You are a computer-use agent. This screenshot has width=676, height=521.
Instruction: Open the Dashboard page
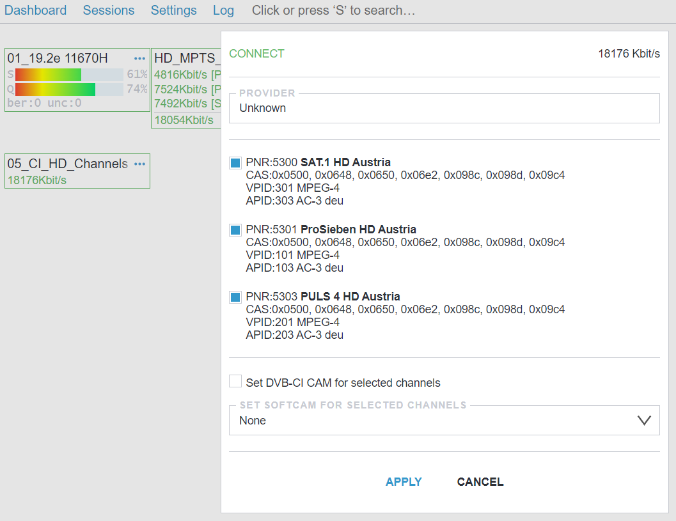pyautogui.click(x=35, y=10)
